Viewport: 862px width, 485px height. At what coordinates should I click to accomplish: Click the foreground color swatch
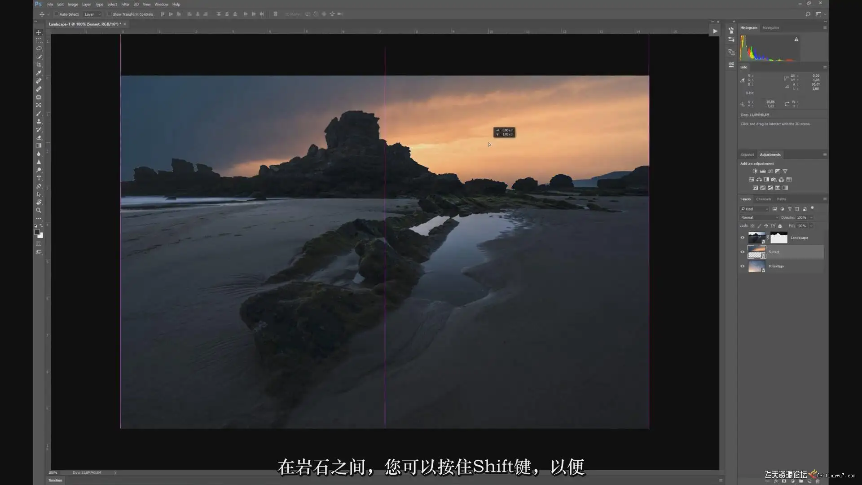pyautogui.click(x=37, y=232)
